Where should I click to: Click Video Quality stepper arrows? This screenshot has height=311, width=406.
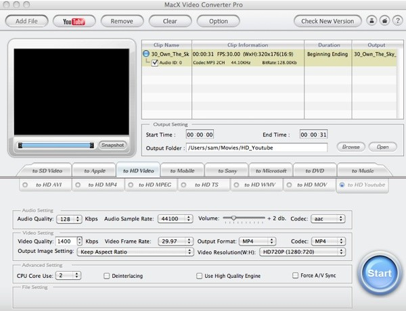click(x=80, y=241)
